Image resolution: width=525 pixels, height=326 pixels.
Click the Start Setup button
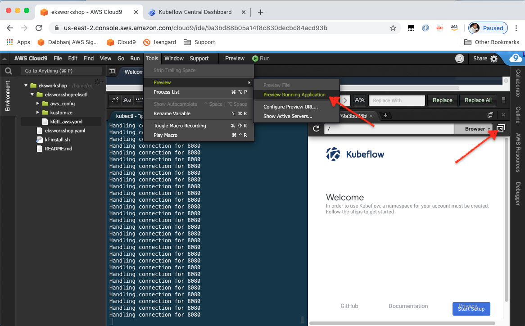pos(471,308)
